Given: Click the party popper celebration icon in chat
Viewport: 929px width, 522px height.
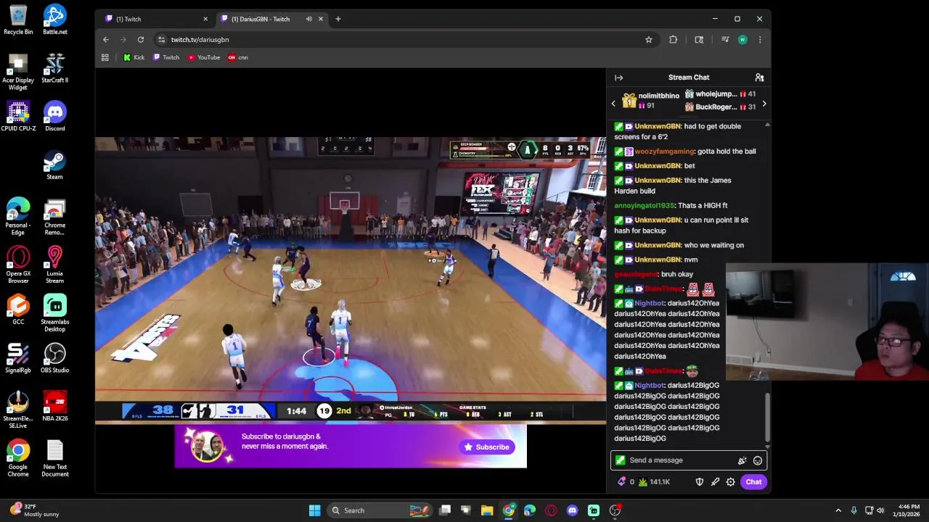Looking at the screenshot, I should point(742,460).
